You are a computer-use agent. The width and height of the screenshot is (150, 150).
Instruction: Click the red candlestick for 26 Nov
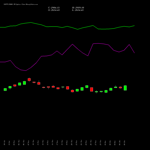click(x=91, y=89)
